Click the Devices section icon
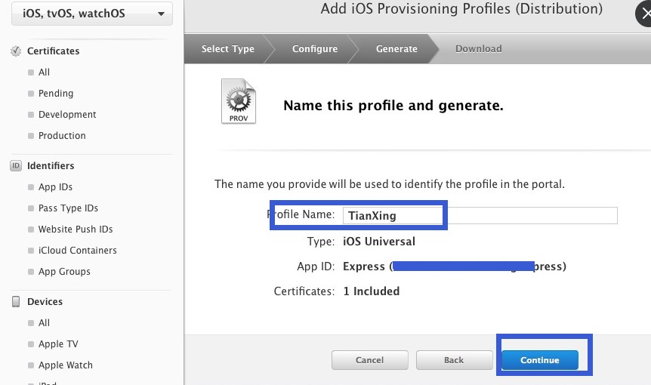The height and width of the screenshot is (385, 651). pos(16,302)
